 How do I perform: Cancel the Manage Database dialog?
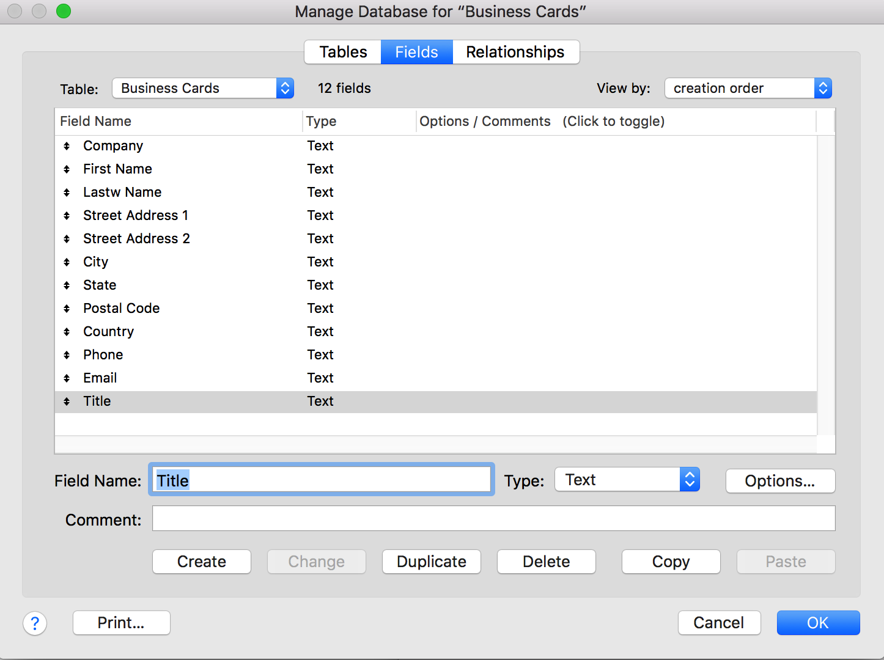pyautogui.click(x=720, y=623)
